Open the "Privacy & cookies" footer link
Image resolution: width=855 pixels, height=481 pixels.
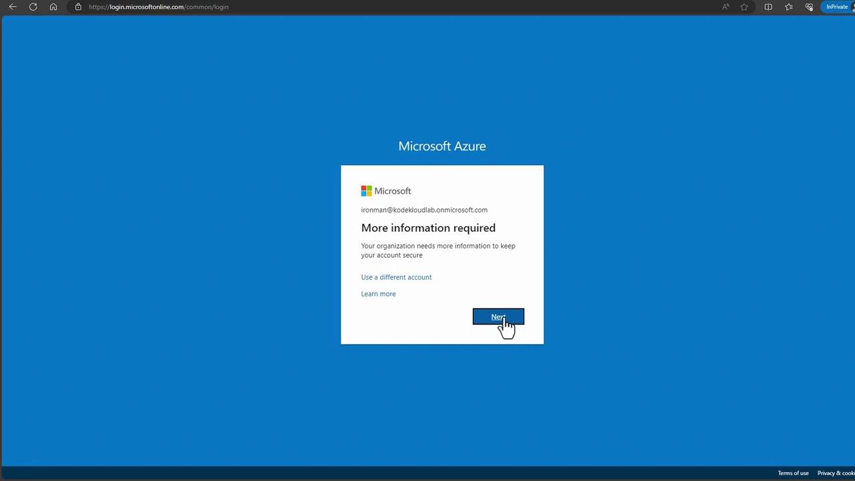point(836,473)
